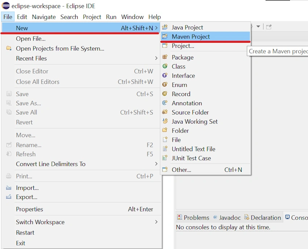This screenshot has width=308, height=249.
Task: Click the Declaration tab icon
Action: tap(246, 217)
